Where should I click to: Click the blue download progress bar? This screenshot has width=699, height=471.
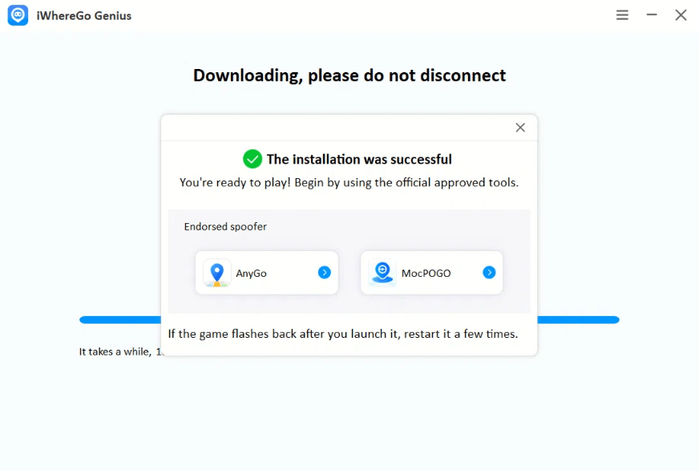[120, 319]
